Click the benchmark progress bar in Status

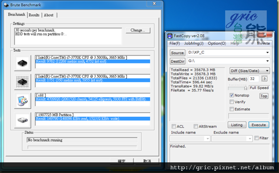pyautogui.click(x=82, y=147)
